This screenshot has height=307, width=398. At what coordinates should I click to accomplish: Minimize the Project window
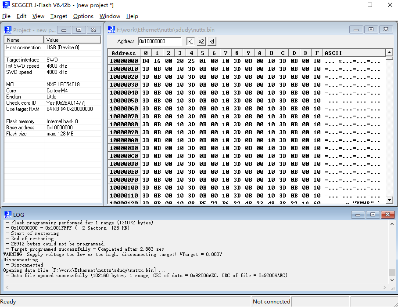pyautogui.click(x=64, y=30)
